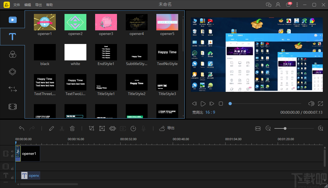Viewport: 328px width, 188px height.
Task: Open the vertical three-dot more options menu
Action: [x=297, y=5]
